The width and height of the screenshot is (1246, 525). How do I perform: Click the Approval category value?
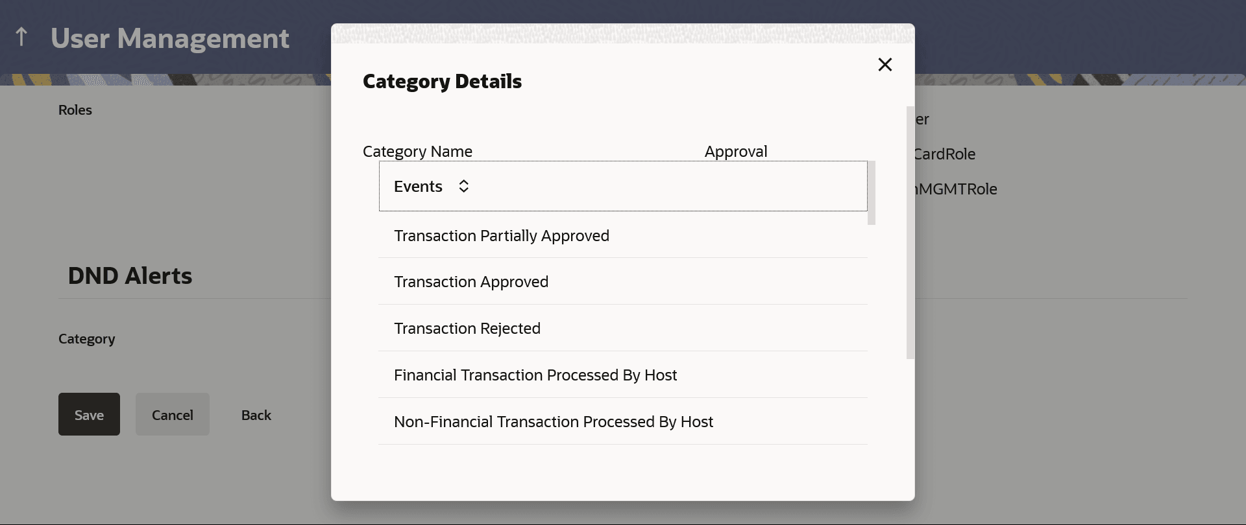(735, 152)
